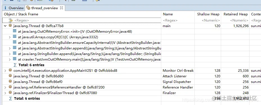Click the AppMainV2$1 thread gear icon
The height and width of the screenshot is (105, 261).
[10, 70]
